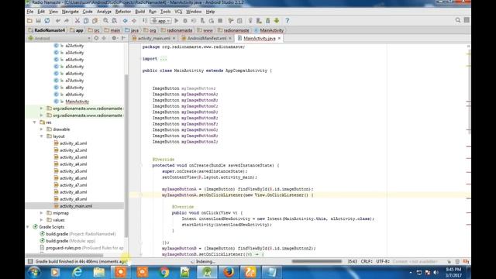Expand the folded import block
The width and height of the screenshot is (496, 279).
(164, 59)
